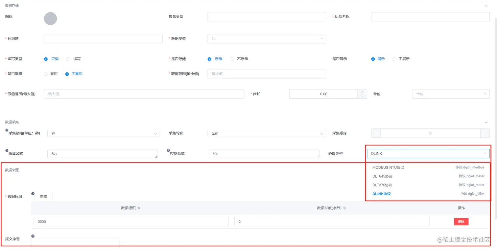Click 新增 button to add data identifier

(44, 197)
